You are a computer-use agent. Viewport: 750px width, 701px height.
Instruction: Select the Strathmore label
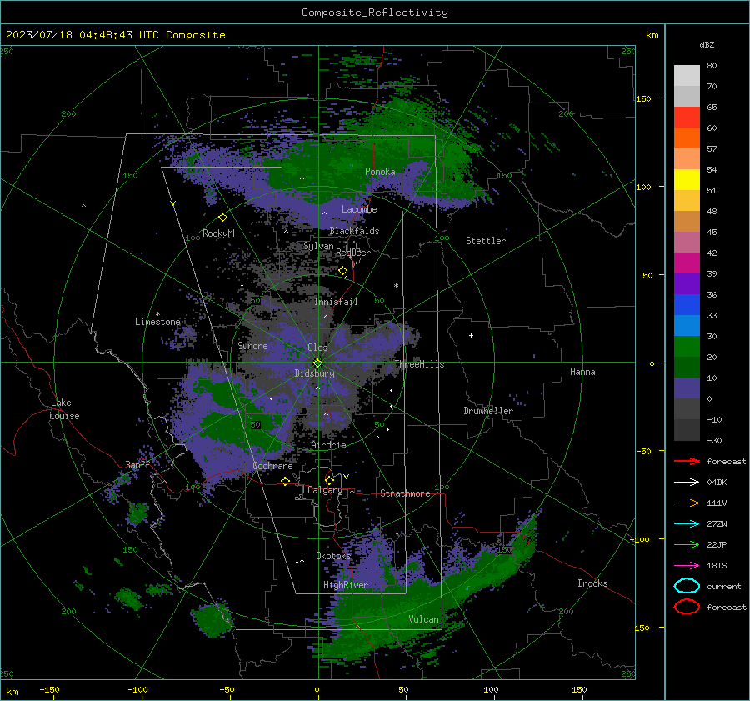(x=405, y=493)
